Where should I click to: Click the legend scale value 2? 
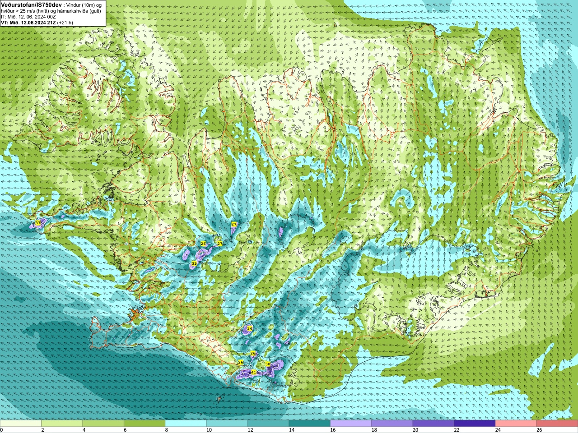42,430
